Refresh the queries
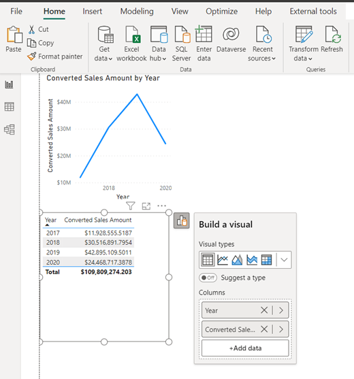Image resolution: width=354 pixels, height=379 pixels. pos(332,39)
